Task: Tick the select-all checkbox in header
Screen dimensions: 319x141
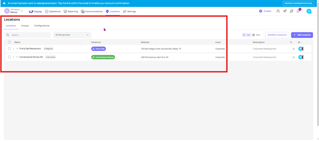Action: click(x=9, y=42)
